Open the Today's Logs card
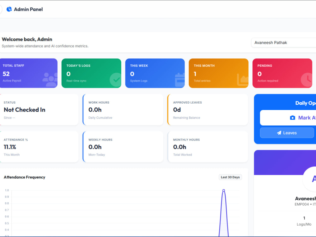Image resolution: width=316 pixels, height=237 pixels. (x=91, y=73)
